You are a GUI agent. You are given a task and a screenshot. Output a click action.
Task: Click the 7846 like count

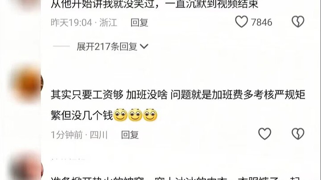[x=262, y=22]
